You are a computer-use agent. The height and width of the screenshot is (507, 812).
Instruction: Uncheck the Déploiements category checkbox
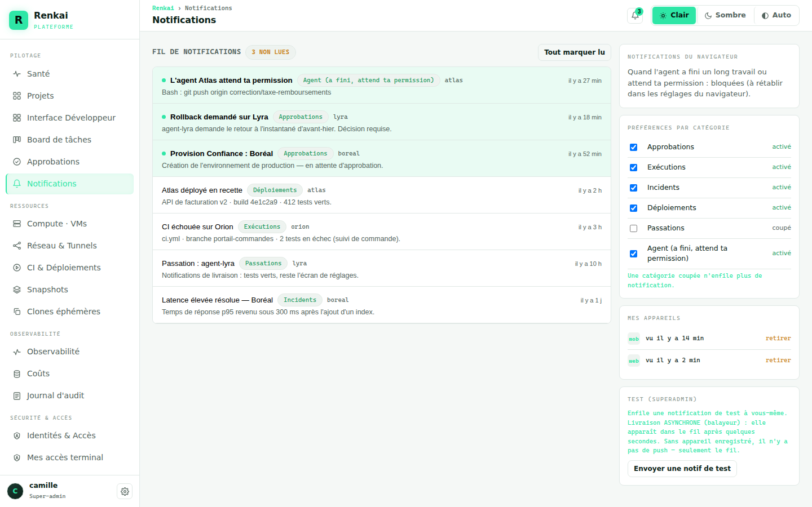(633, 208)
